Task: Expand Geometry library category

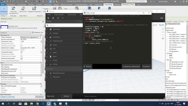Action: [x=47, y=37]
